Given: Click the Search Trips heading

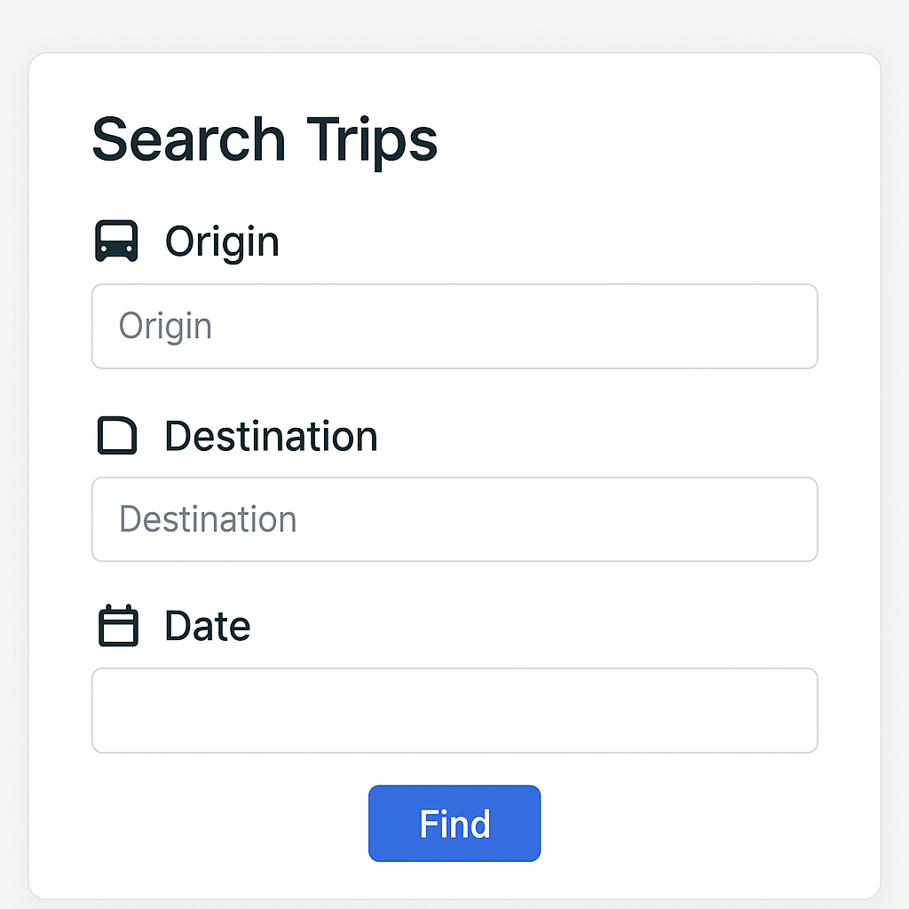Looking at the screenshot, I should click(265, 139).
